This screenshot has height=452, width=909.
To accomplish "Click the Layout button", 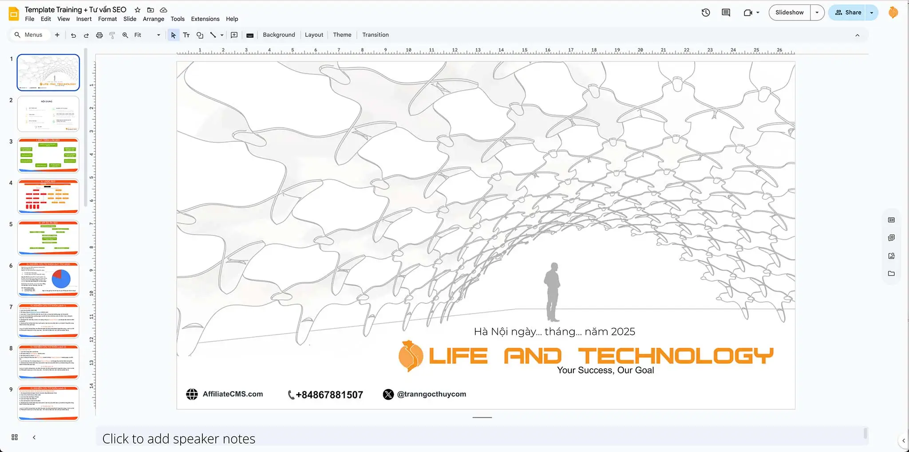I will 314,35.
